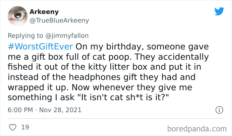This screenshot has width=232, height=136.
Task: Click the Twitter bird logo
Action: tap(219, 11)
